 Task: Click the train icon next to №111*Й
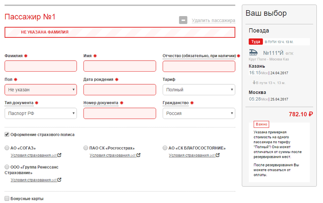(253, 52)
